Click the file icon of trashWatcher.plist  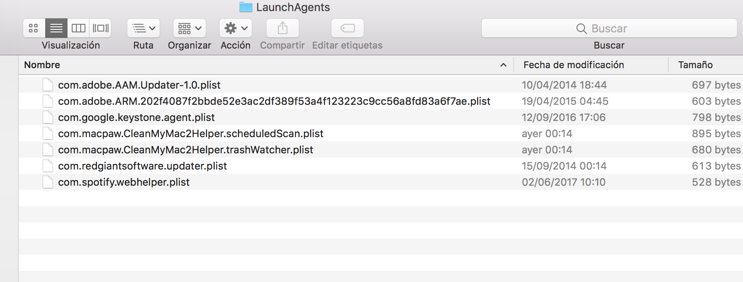click(x=48, y=150)
